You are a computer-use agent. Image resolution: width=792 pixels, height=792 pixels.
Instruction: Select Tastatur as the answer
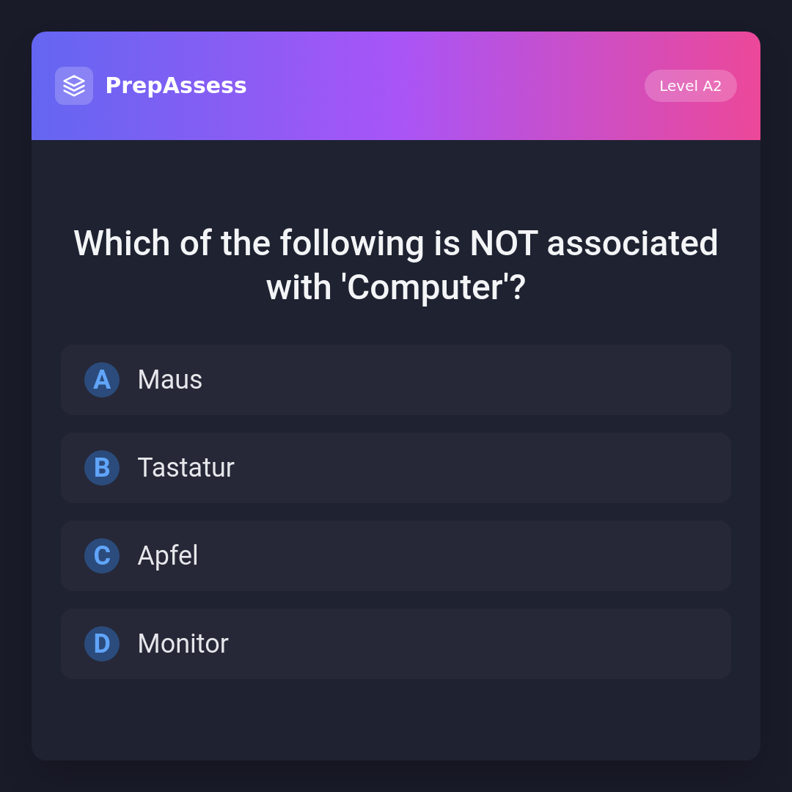(x=396, y=468)
